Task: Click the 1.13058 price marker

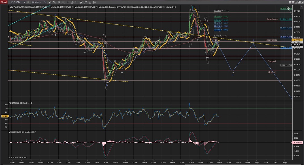Action: pos(297,47)
